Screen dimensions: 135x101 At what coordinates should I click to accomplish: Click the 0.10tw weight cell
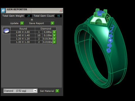tap(48, 35)
